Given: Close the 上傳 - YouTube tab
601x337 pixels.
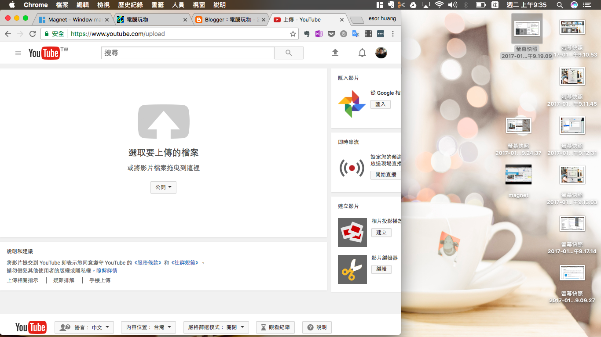Looking at the screenshot, I should point(342,20).
